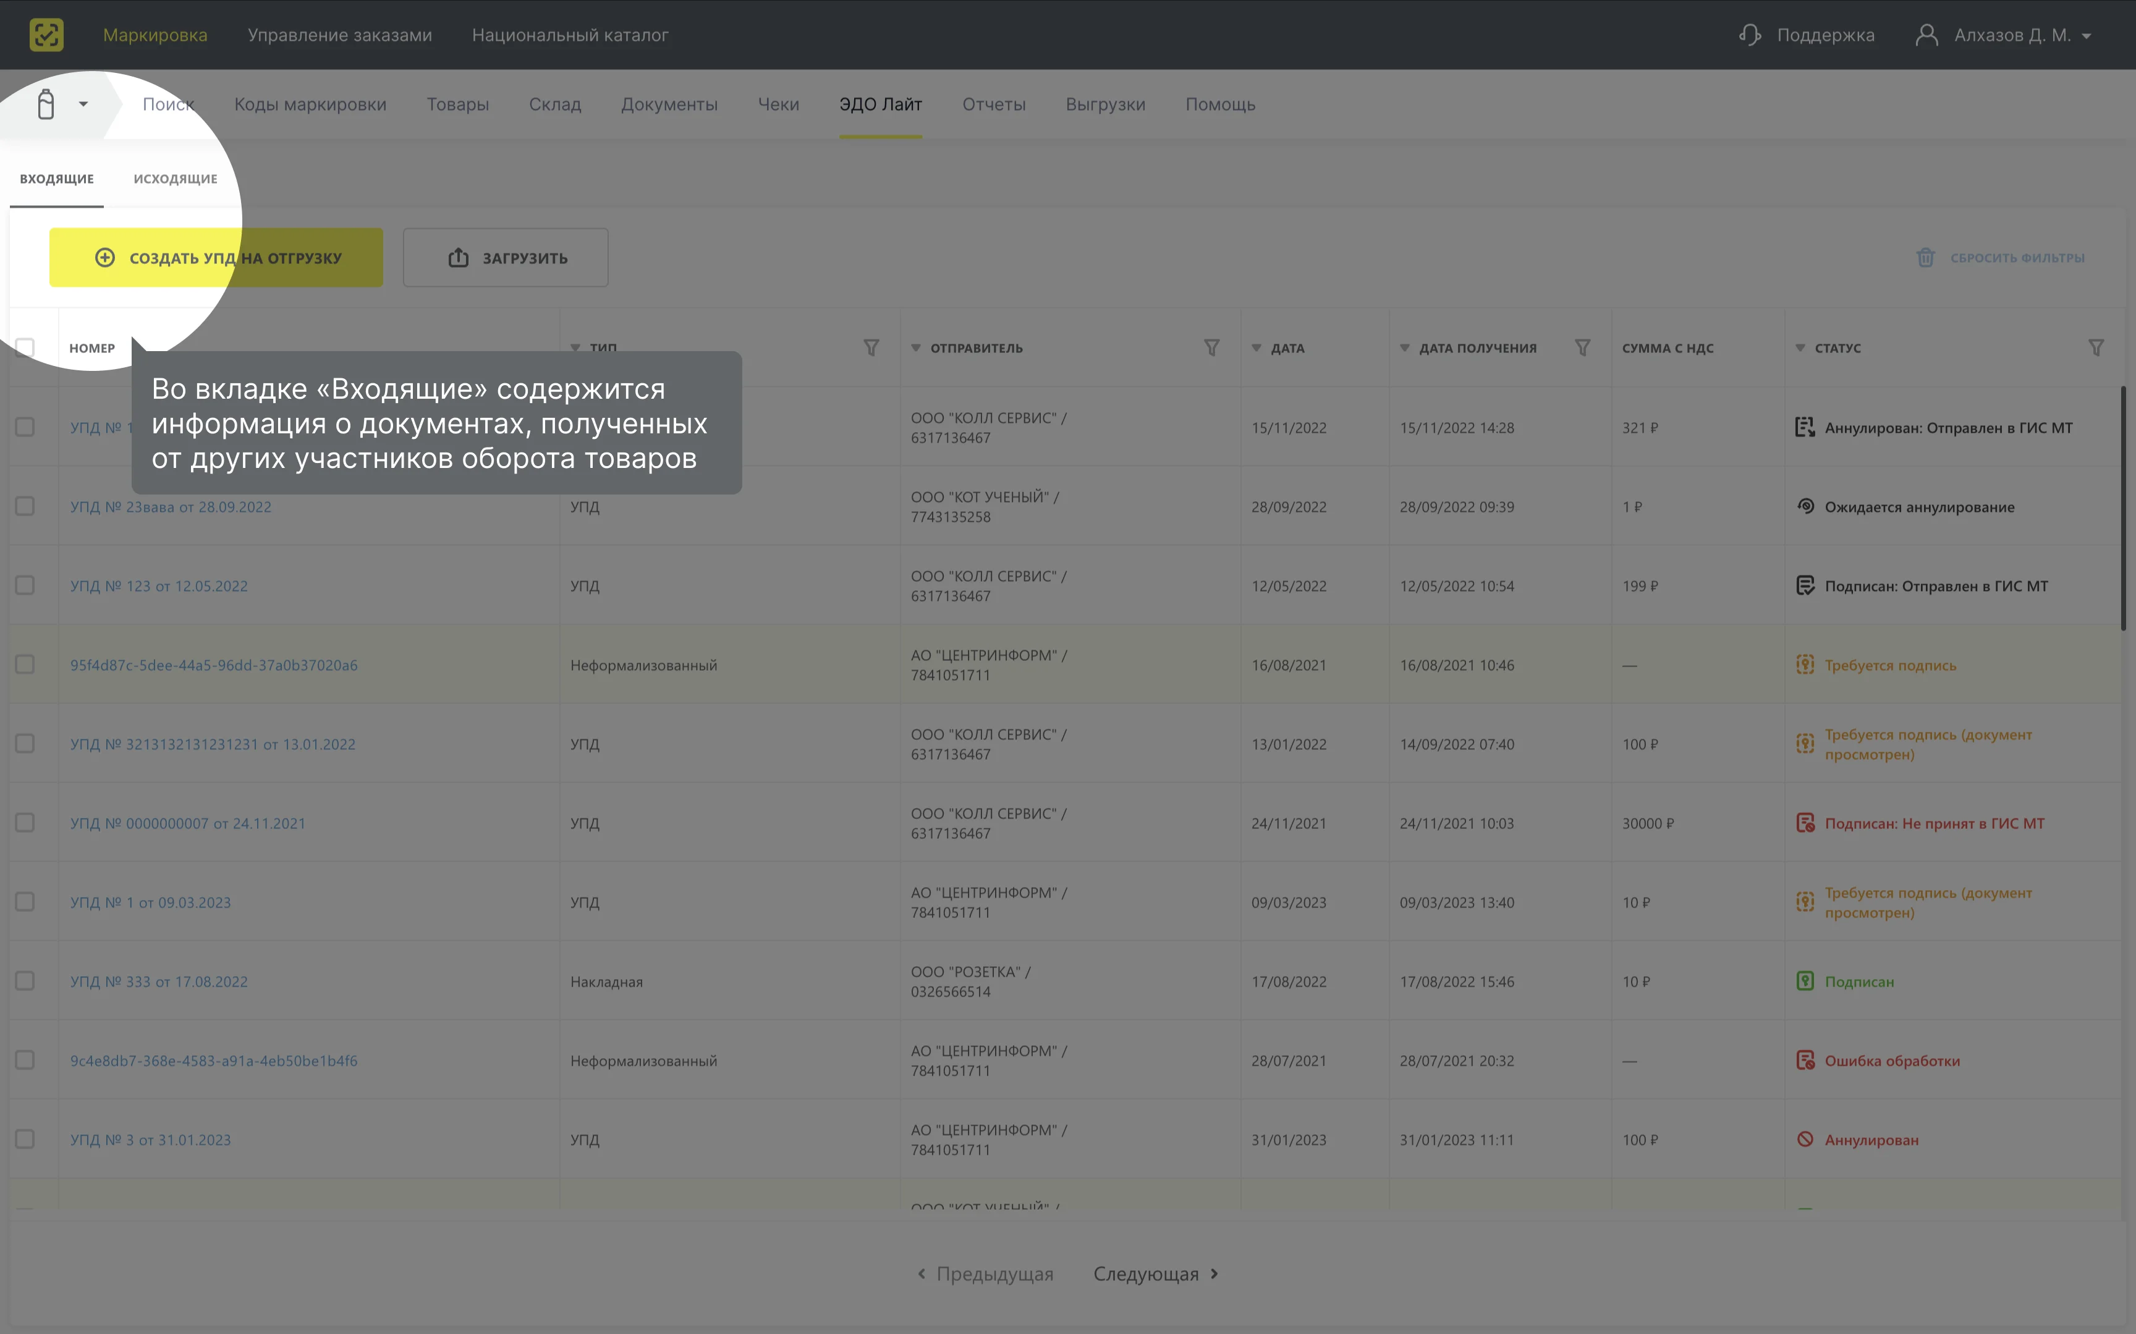2136x1334 pixels.
Task: Tick the checkbox for 9c4e8db7 document row
Action: point(25,1060)
